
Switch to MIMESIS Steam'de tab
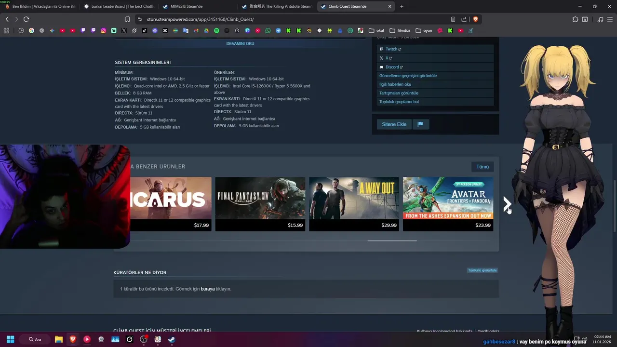point(198,6)
